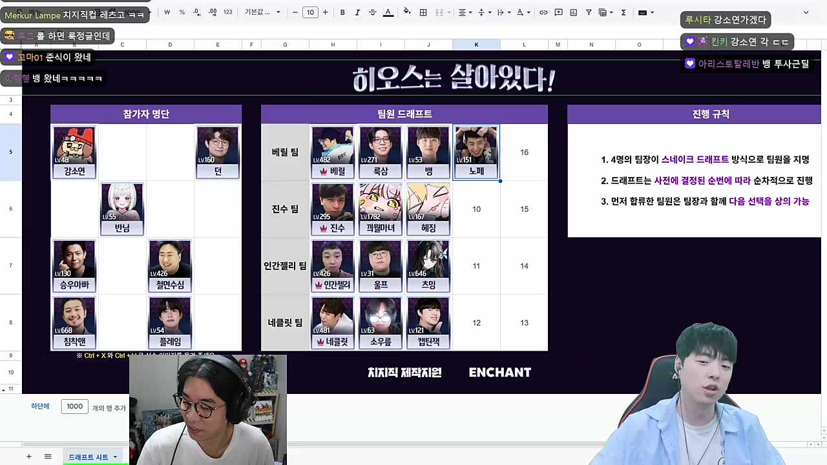
Task: Click the insert comment icon
Action: 558,12
